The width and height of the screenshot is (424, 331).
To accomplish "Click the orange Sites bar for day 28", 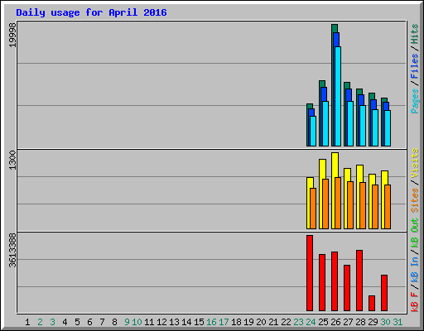I will tap(363, 205).
